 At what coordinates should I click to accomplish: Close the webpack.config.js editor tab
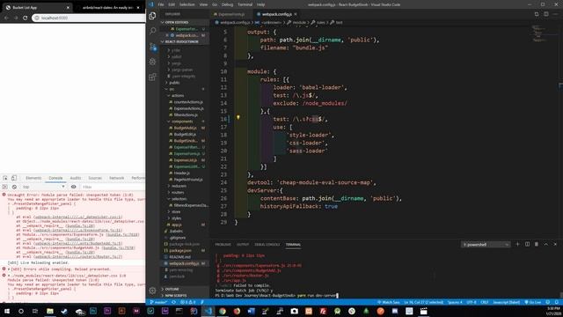pyautogui.click(x=296, y=14)
